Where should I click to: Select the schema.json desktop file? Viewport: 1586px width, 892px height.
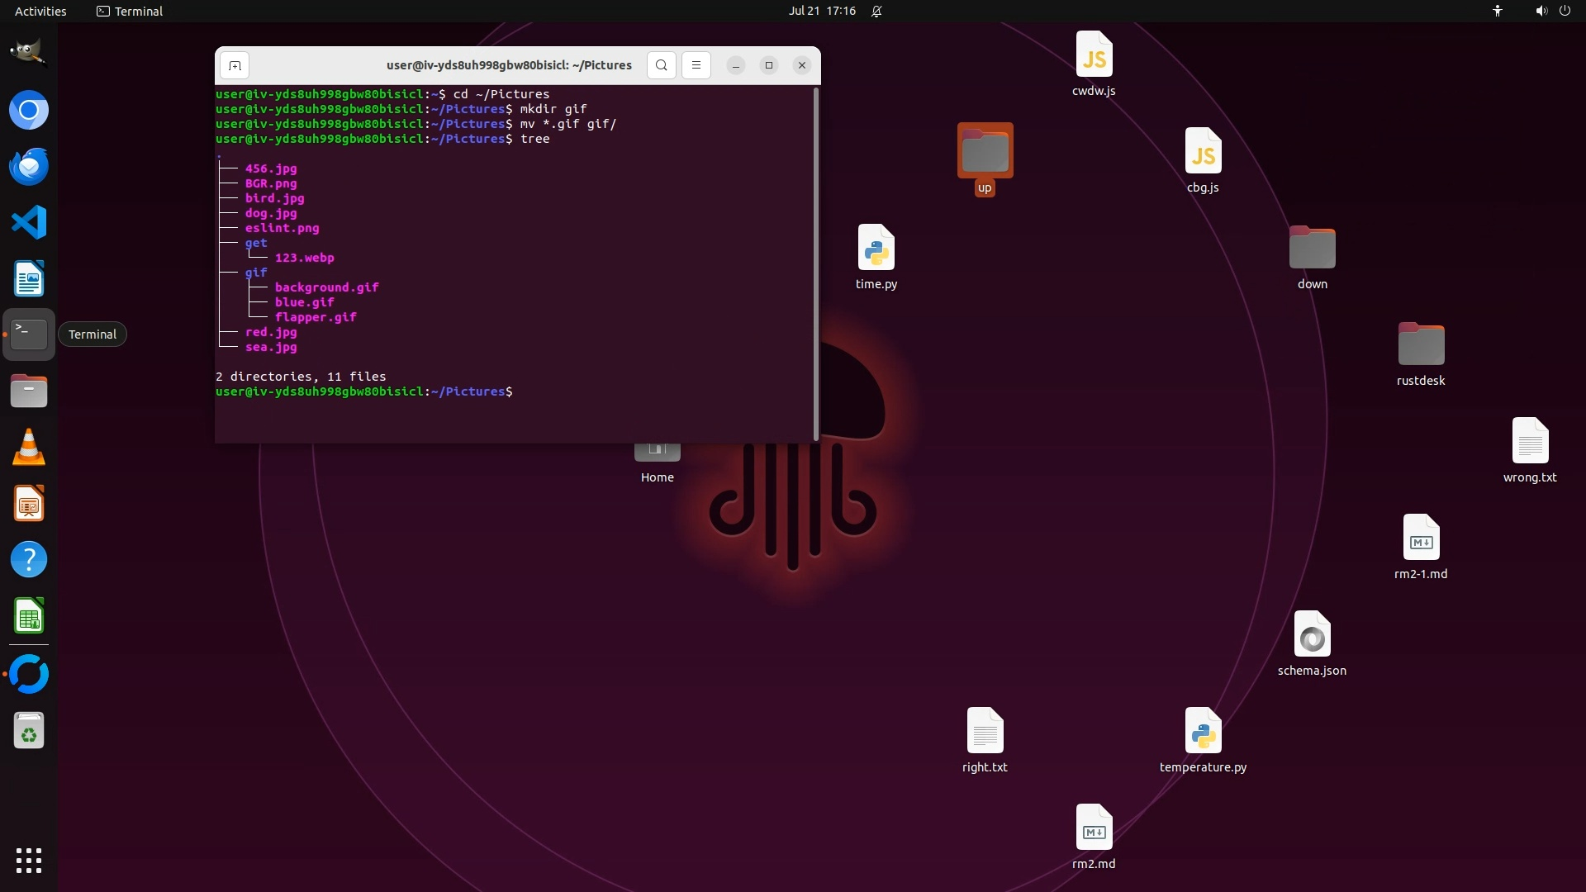[x=1312, y=636]
